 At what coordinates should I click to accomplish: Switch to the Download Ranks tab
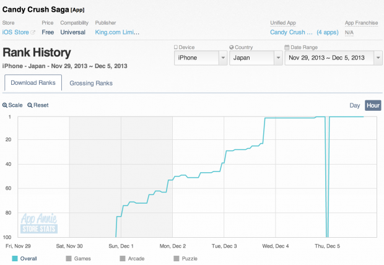pyautogui.click(x=33, y=83)
